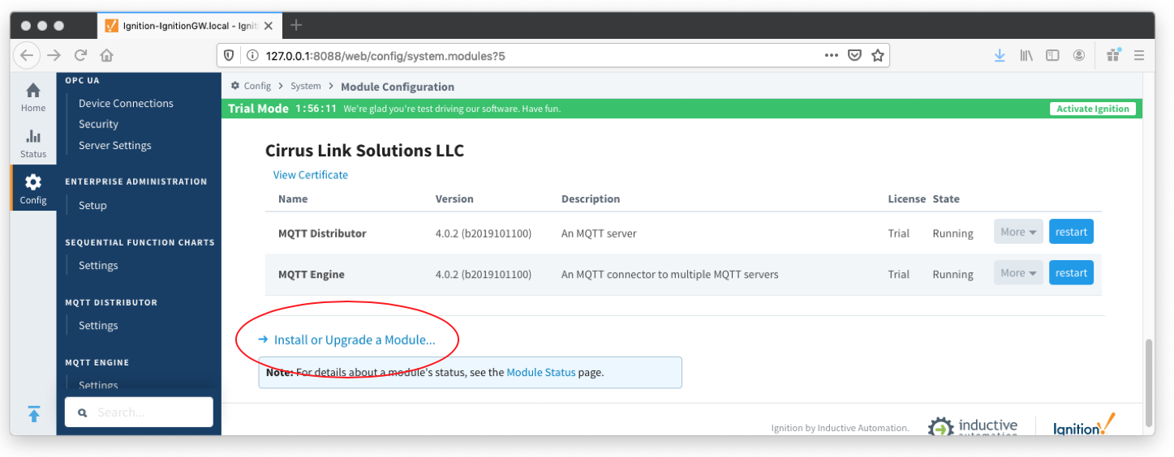Open the Firefox downloads panel
Screen dimensions: 1174x457
pyautogui.click(x=1000, y=55)
